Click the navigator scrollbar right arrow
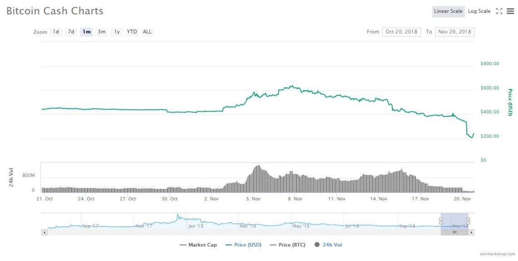This screenshot has width=518, height=261. [471, 232]
